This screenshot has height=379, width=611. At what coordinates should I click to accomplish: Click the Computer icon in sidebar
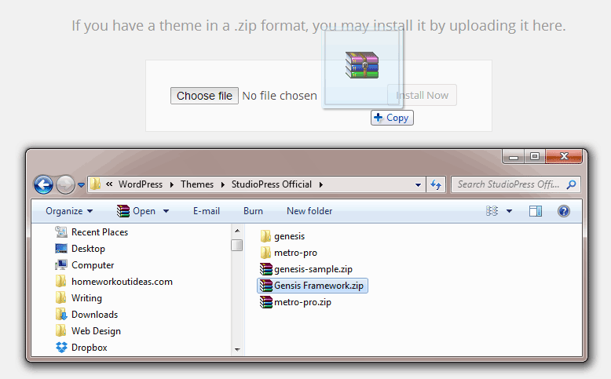pos(61,265)
